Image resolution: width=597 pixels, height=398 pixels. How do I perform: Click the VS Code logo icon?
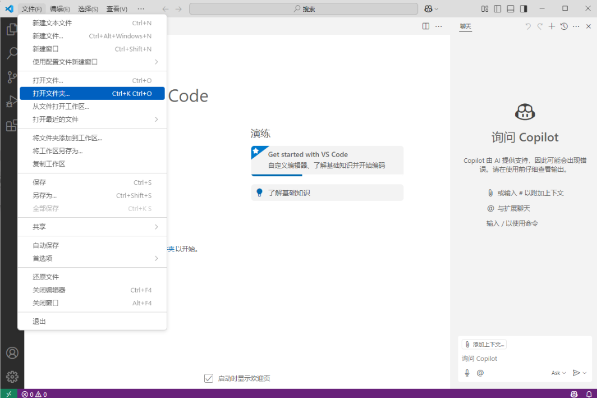(9, 9)
